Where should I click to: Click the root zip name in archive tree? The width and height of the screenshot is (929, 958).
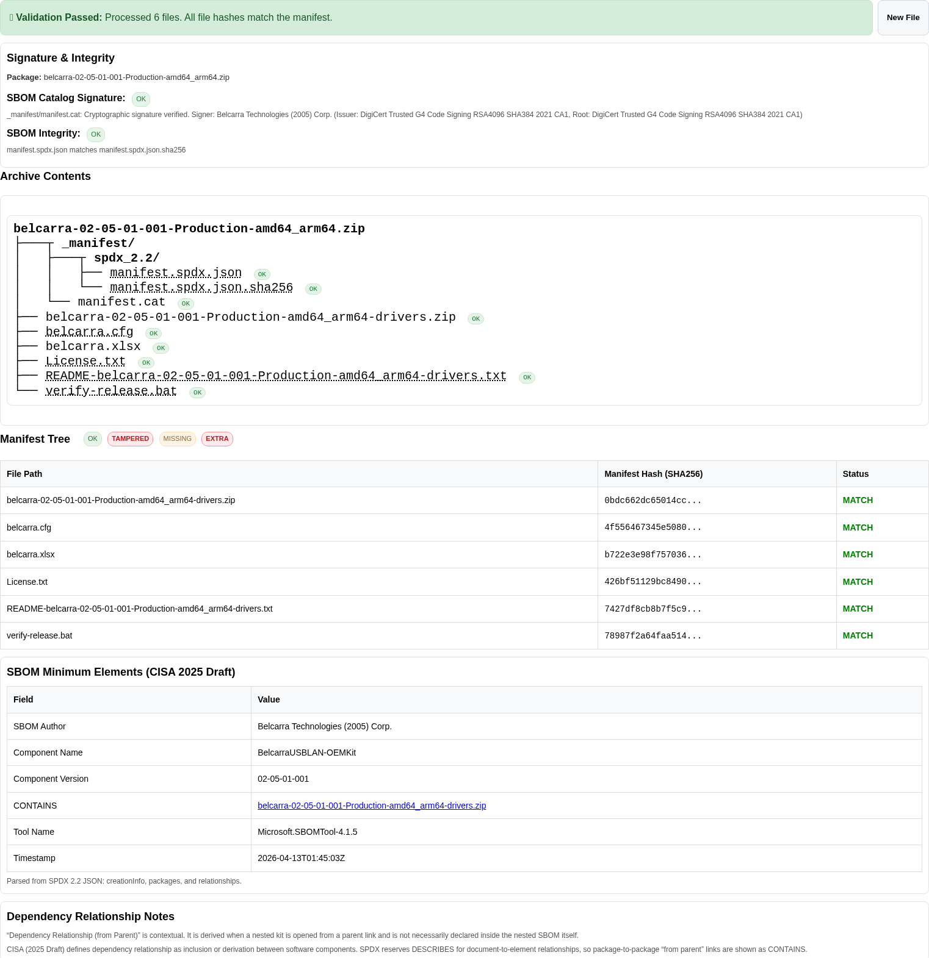tap(189, 229)
